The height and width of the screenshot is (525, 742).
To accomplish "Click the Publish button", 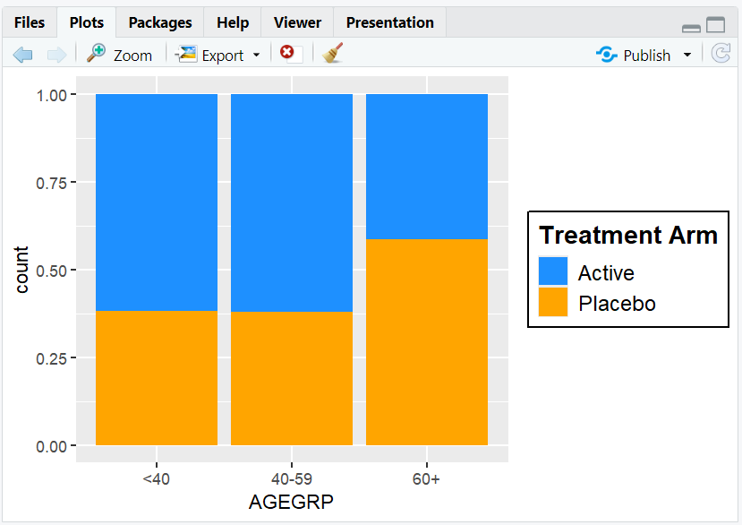I will (x=645, y=55).
